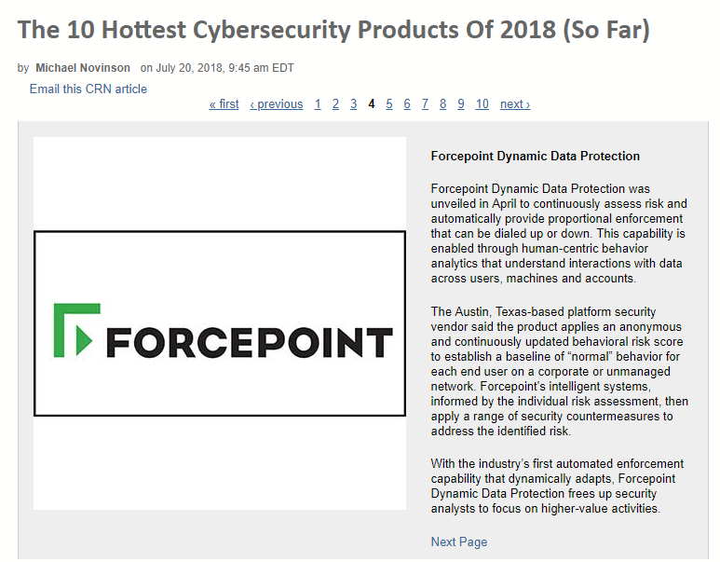Go to « first page link
The width and height of the screenshot is (720, 562).
pyautogui.click(x=224, y=104)
